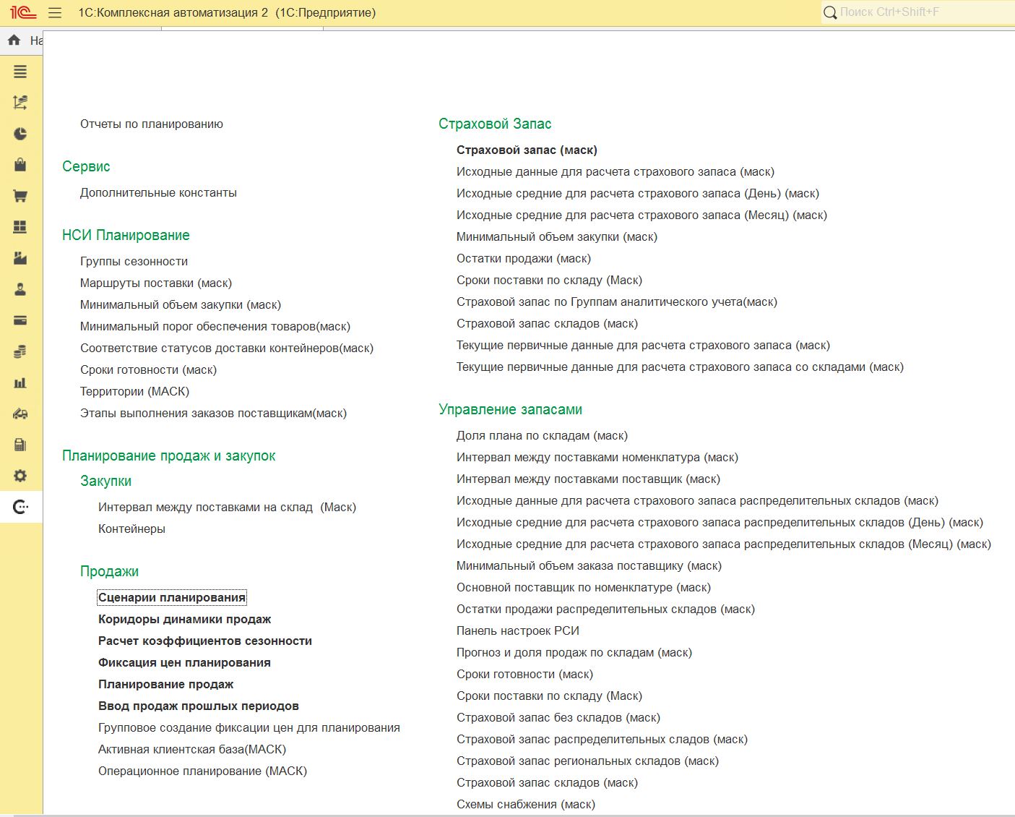This screenshot has width=1015, height=817.
Task: Open the bank card sidebar section
Action: 20,320
